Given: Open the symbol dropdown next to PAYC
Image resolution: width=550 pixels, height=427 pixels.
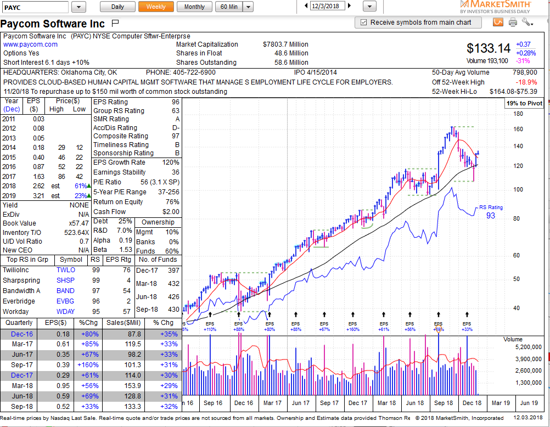Looking at the screenshot, I should (79, 7).
